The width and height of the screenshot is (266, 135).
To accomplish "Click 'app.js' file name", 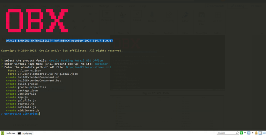I will point(23,97).
